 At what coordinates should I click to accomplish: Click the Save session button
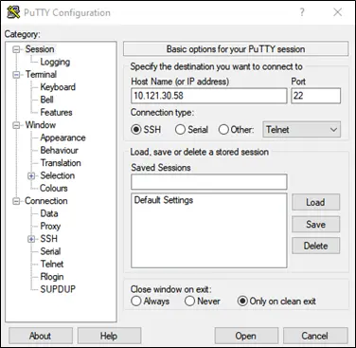pyautogui.click(x=316, y=225)
